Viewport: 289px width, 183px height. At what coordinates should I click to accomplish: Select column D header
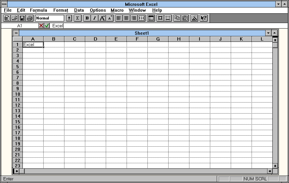(x=95, y=39)
